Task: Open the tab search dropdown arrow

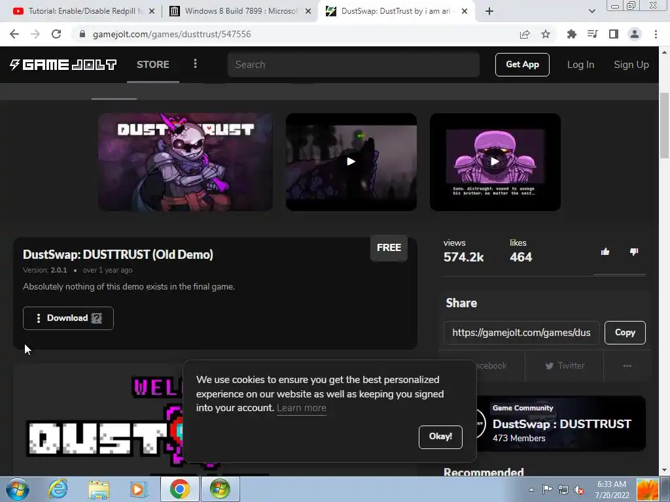Action: [x=591, y=11]
